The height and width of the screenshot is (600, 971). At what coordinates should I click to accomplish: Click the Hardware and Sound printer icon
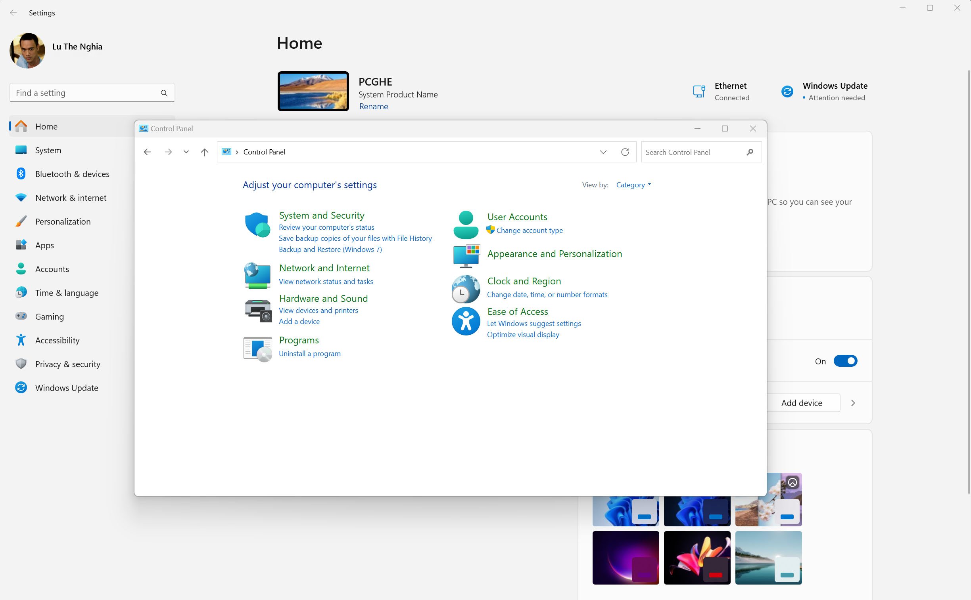pyautogui.click(x=257, y=310)
